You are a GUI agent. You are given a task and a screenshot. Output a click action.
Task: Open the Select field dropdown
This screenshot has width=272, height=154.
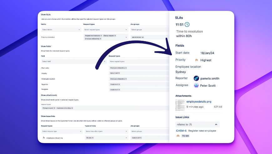click(74, 61)
